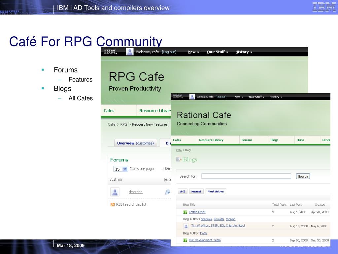Expand Your Stuff menu in Rational Cafe
Screen dimensions: 338x254
point(256,97)
